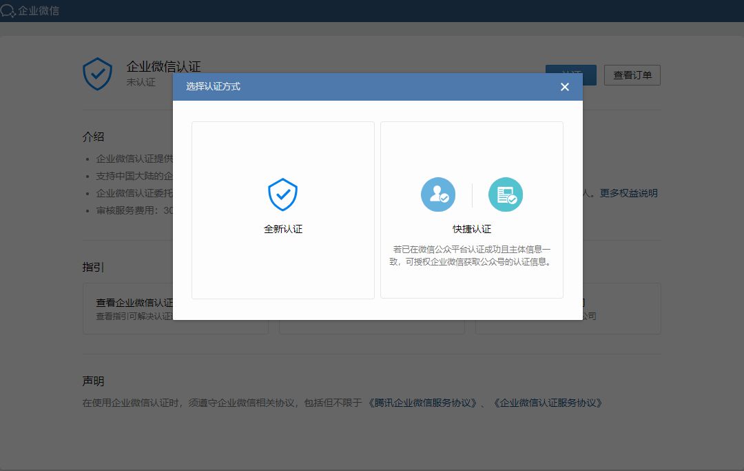Image resolution: width=744 pixels, height=471 pixels.
Task: Click the teal certificate icon under 快捷认证
Action: click(506, 194)
